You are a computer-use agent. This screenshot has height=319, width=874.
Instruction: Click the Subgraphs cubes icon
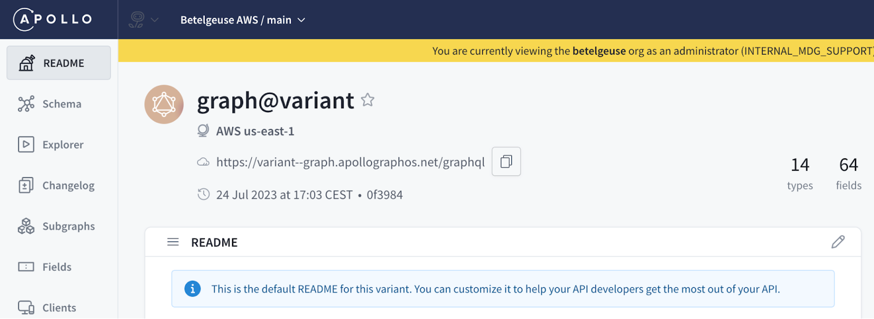26,226
